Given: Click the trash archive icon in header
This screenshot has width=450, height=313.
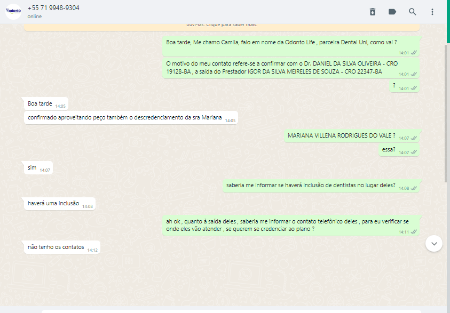Looking at the screenshot, I should [373, 12].
